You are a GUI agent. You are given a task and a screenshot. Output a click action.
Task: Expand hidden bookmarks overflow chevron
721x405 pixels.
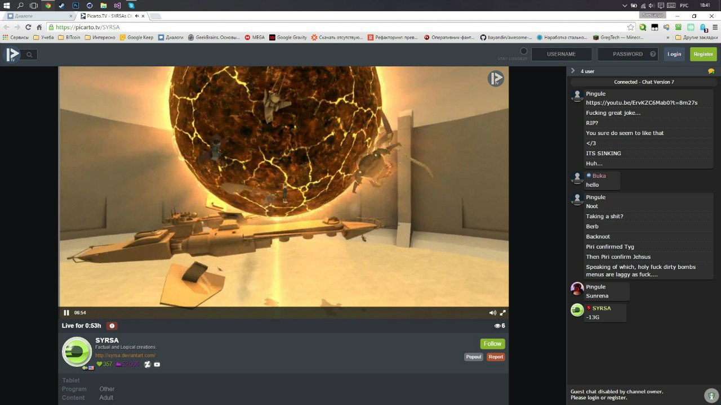pos(668,38)
